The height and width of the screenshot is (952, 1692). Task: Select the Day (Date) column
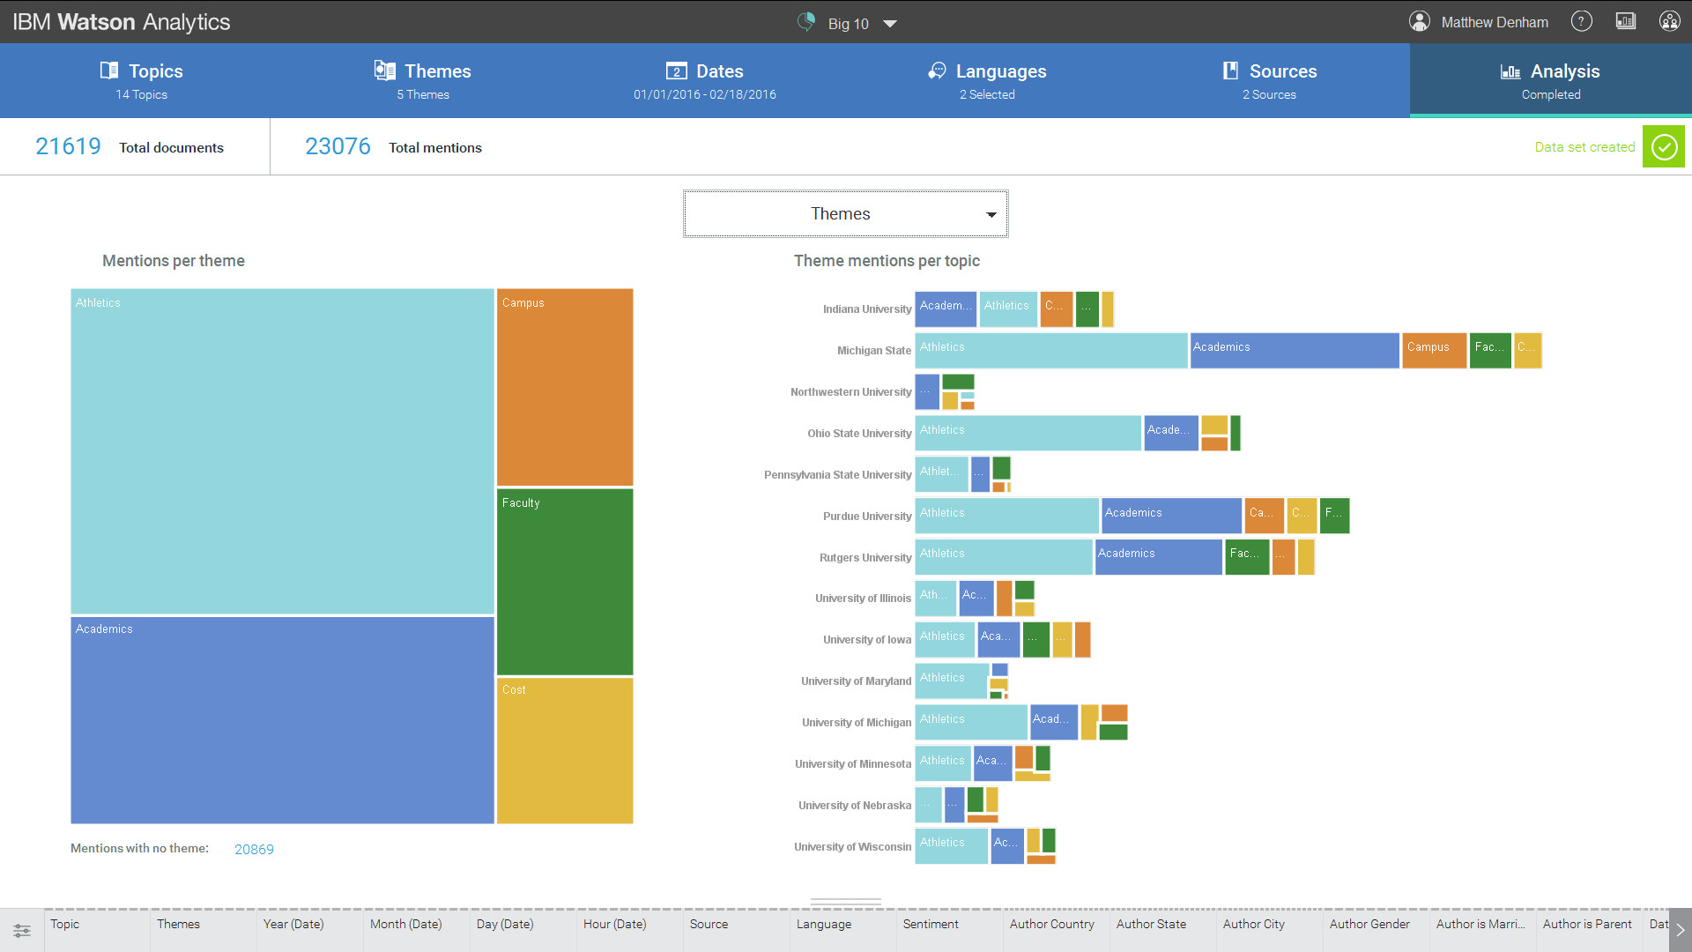click(x=523, y=930)
